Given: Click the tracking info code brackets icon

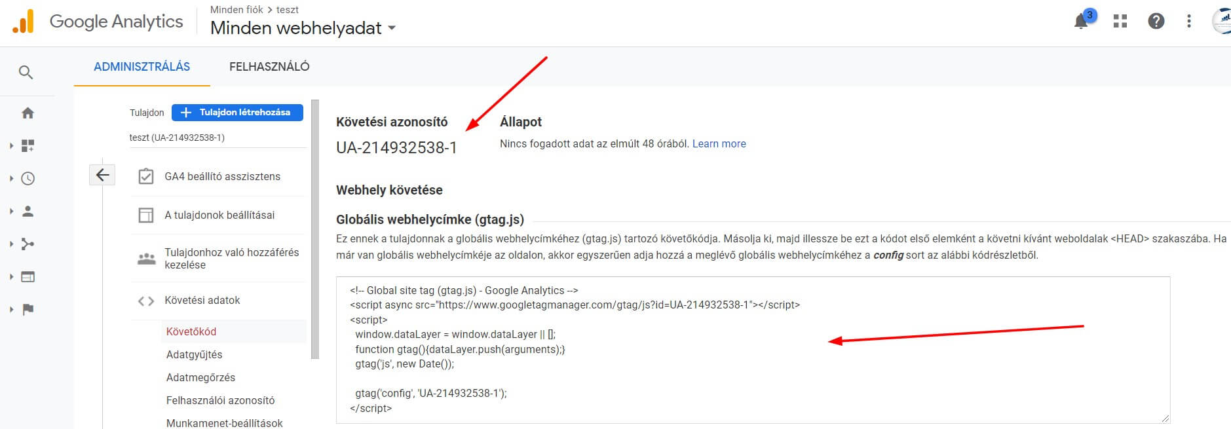Looking at the screenshot, I should point(146,301).
